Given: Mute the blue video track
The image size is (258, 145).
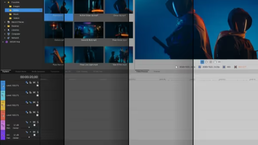Looking at the screenshot, I should (x=34, y=83).
